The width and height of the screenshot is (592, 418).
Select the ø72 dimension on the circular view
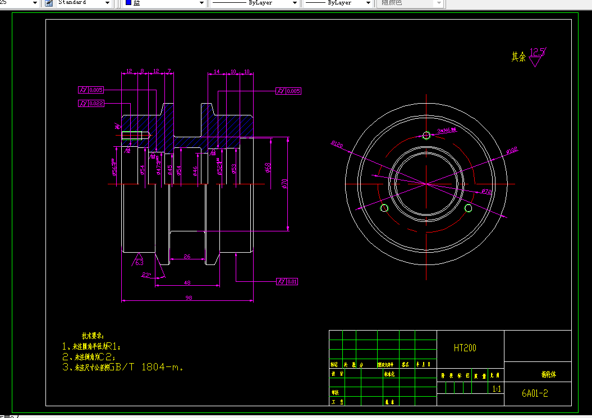pos(487,192)
